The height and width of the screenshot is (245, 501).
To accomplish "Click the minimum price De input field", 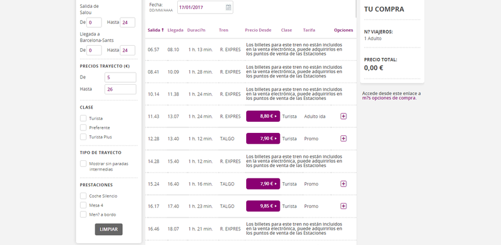I will click(x=120, y=77).
